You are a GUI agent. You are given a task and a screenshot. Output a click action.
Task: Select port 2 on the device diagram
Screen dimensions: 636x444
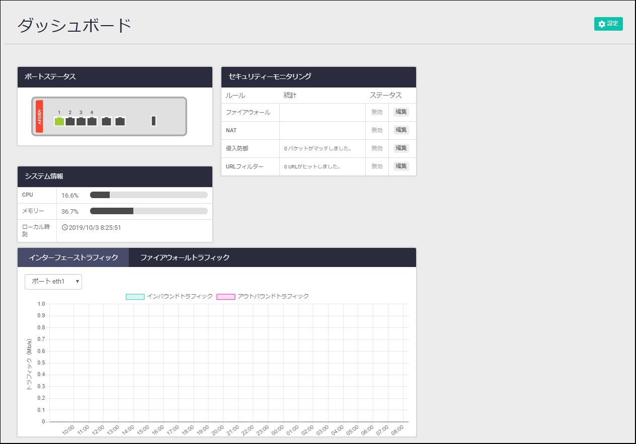70,121
